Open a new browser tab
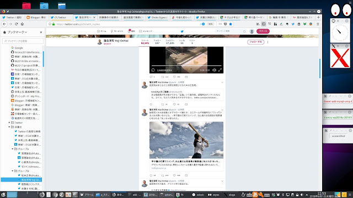353x198 pixels. 318,17
